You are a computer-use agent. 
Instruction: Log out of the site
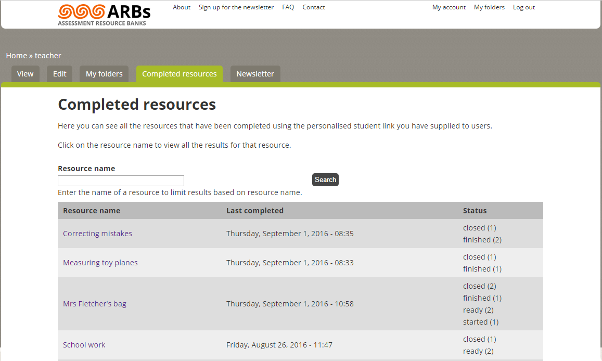523,7
